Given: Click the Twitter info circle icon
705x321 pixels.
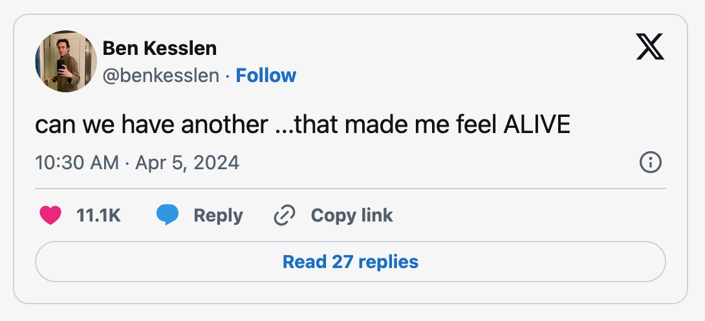Looking at the screenshot, I should (651, 162).
